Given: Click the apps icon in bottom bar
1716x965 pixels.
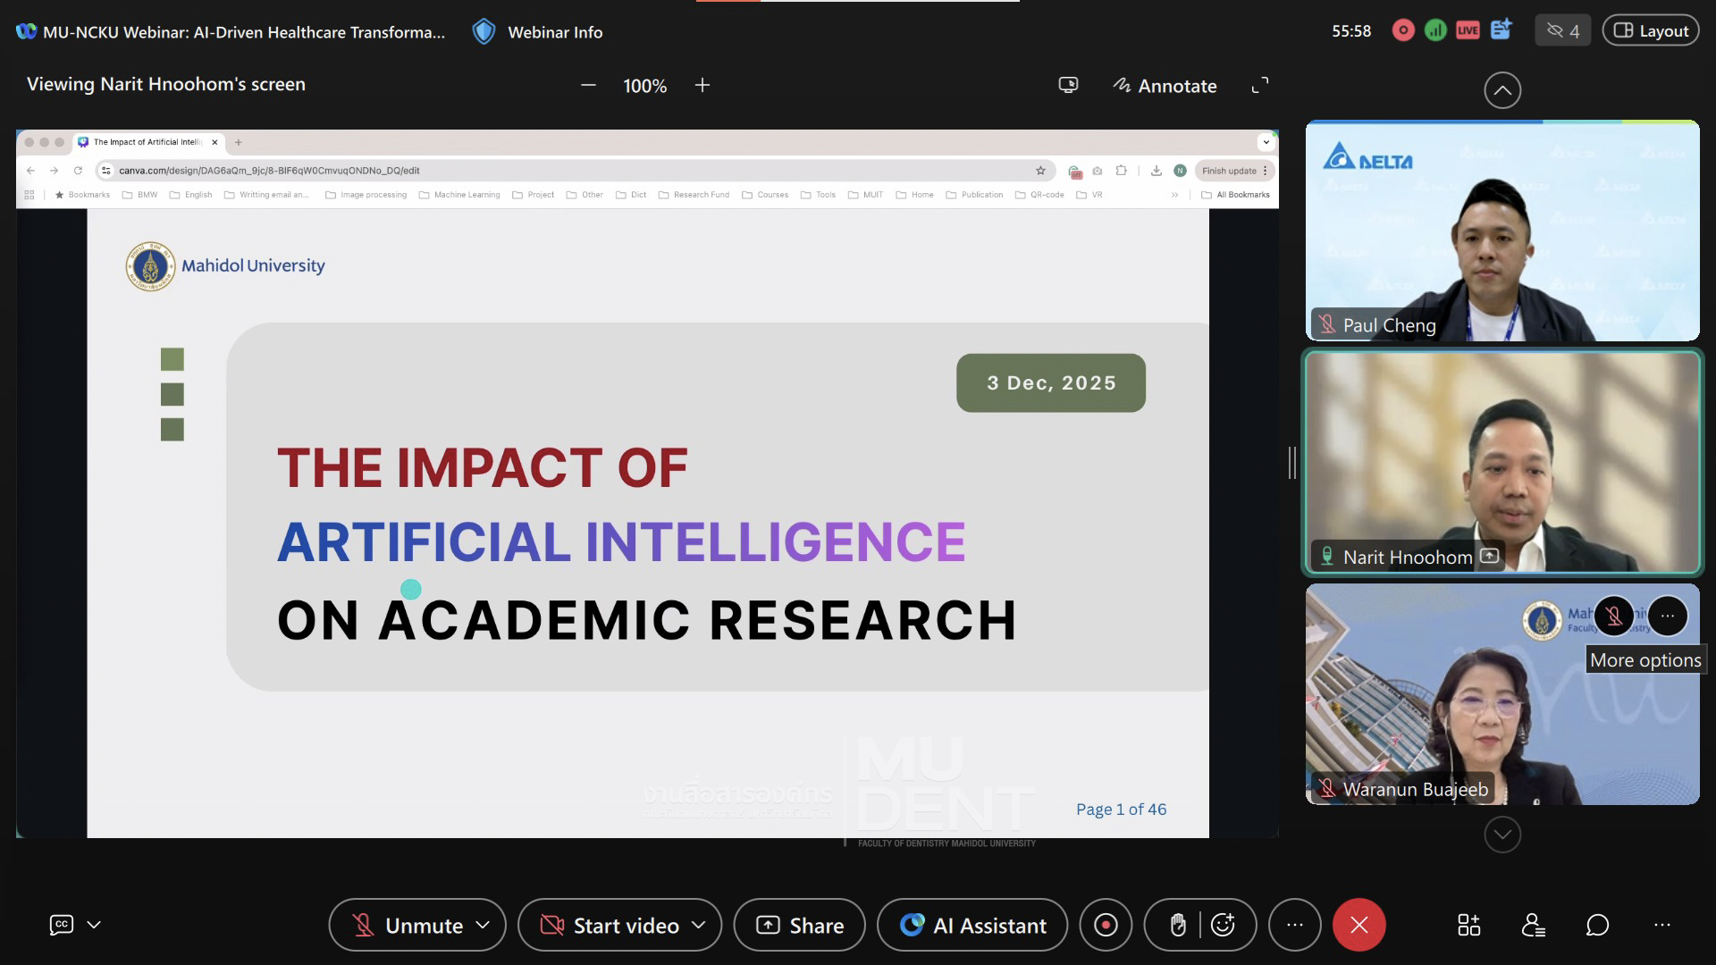Looking at the screenshot, I should [1469, 926].
